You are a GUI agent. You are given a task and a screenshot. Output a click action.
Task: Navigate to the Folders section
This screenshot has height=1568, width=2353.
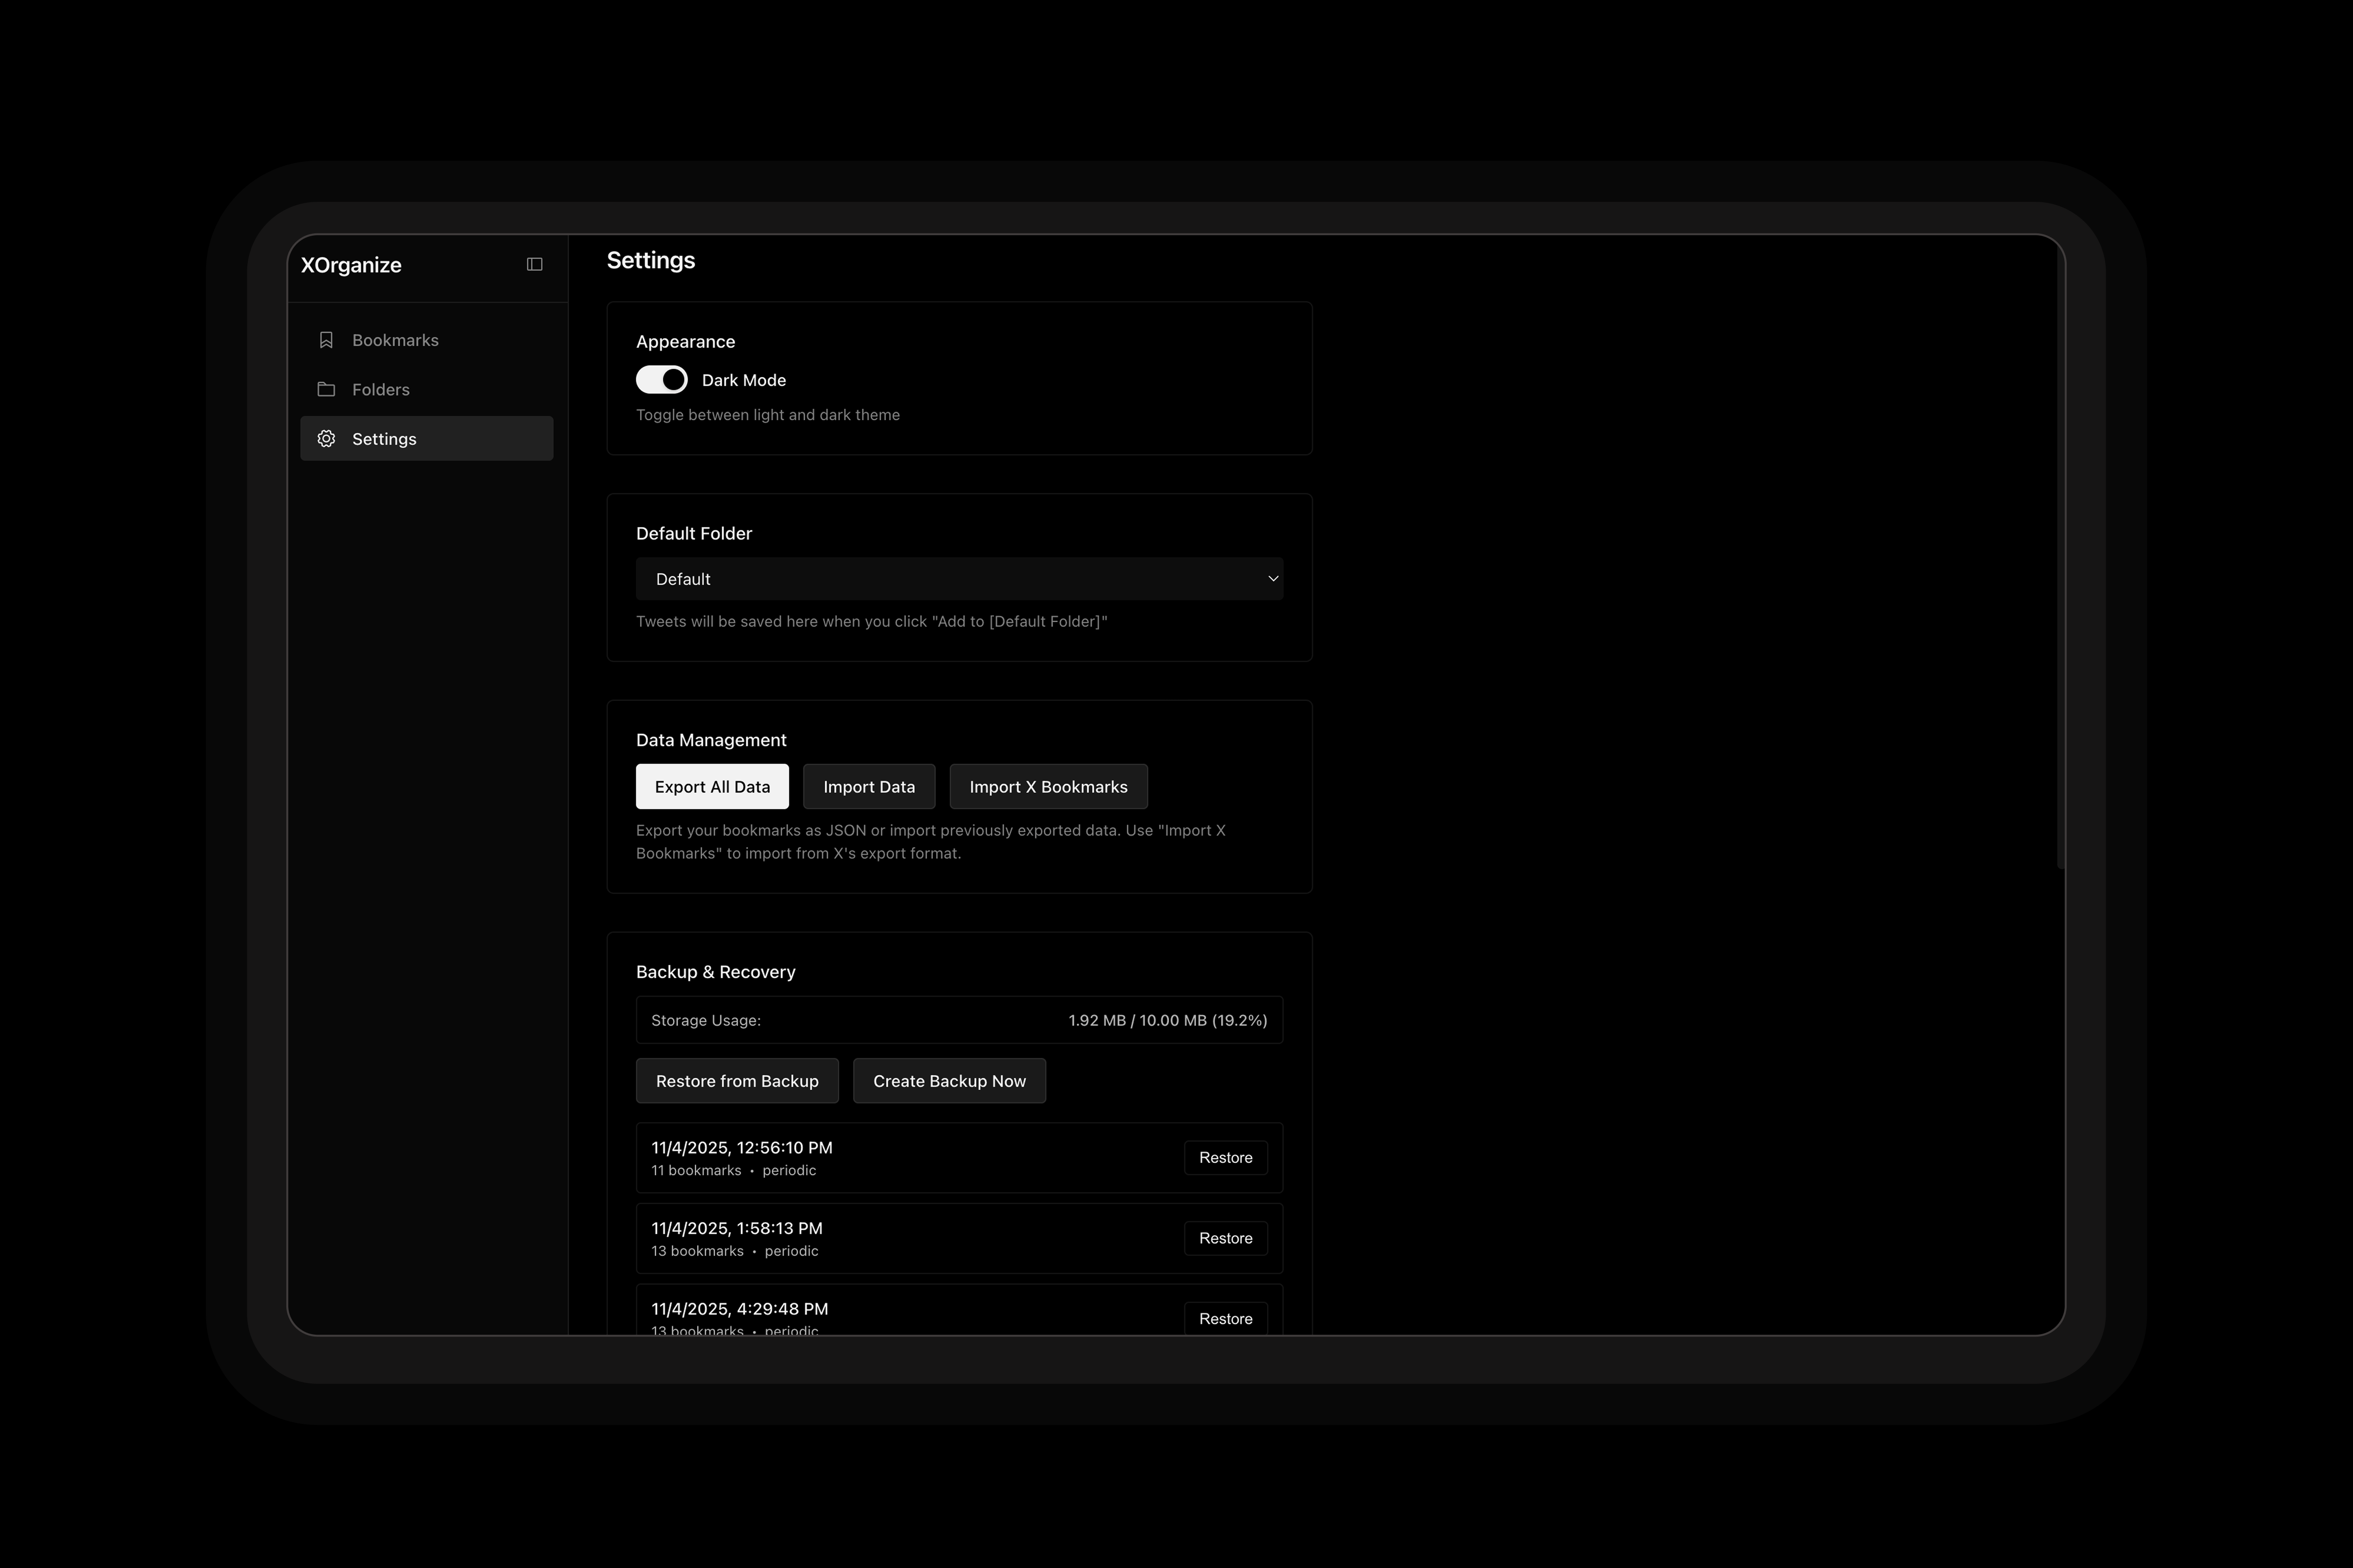pyautogui.click(x=380, y=389)
